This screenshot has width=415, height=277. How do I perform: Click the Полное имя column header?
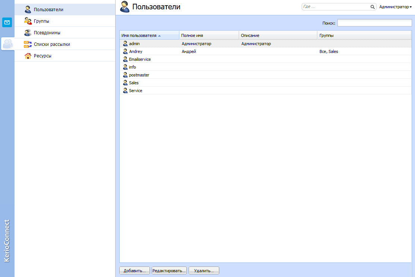(x=209, y=35)
